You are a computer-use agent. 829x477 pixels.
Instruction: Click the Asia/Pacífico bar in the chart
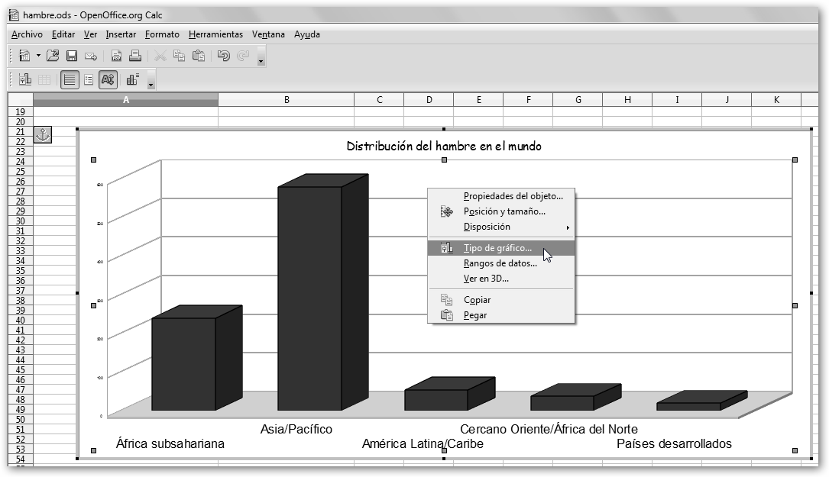tap(309, 298)
